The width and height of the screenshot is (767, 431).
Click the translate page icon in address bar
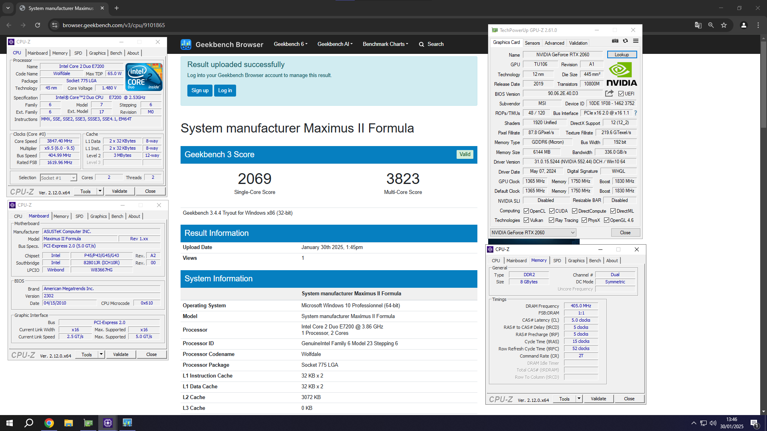[698, 25]
